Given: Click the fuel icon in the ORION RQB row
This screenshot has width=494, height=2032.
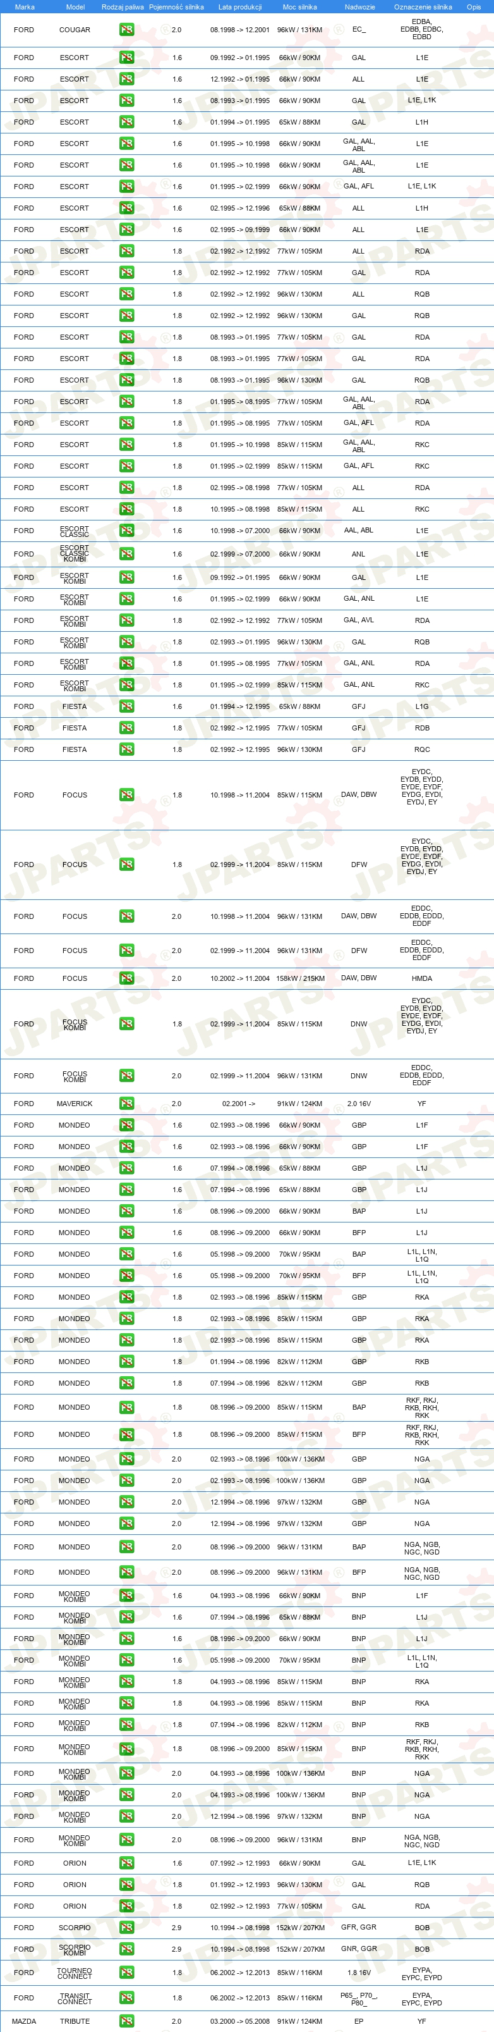Looking at the screenshot, I should (126, 1885).
